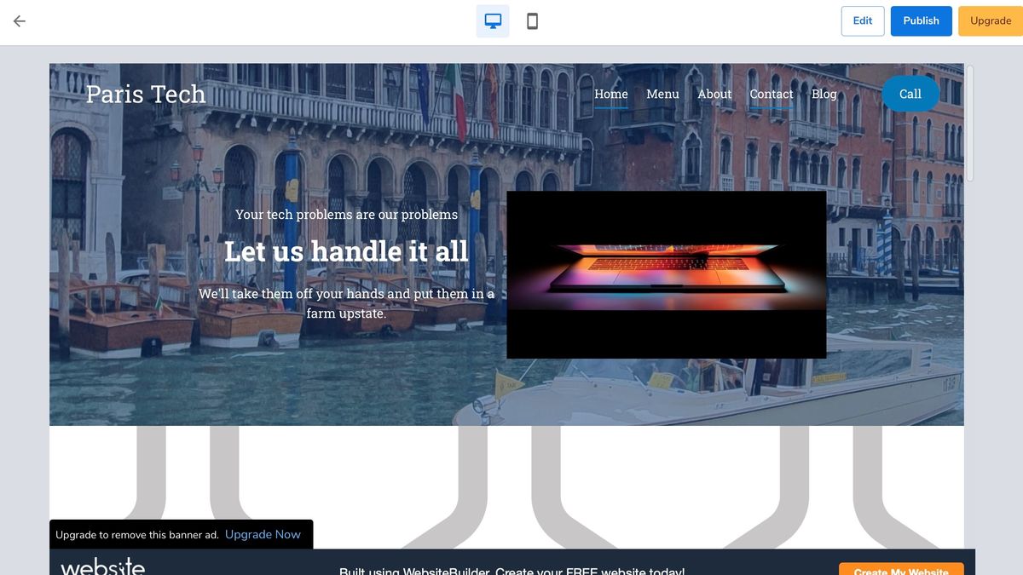The height and width of the screenshot is (575, 1023).
Task: Click the mobile phone preview icon
Action: click(x=533, y=19)
